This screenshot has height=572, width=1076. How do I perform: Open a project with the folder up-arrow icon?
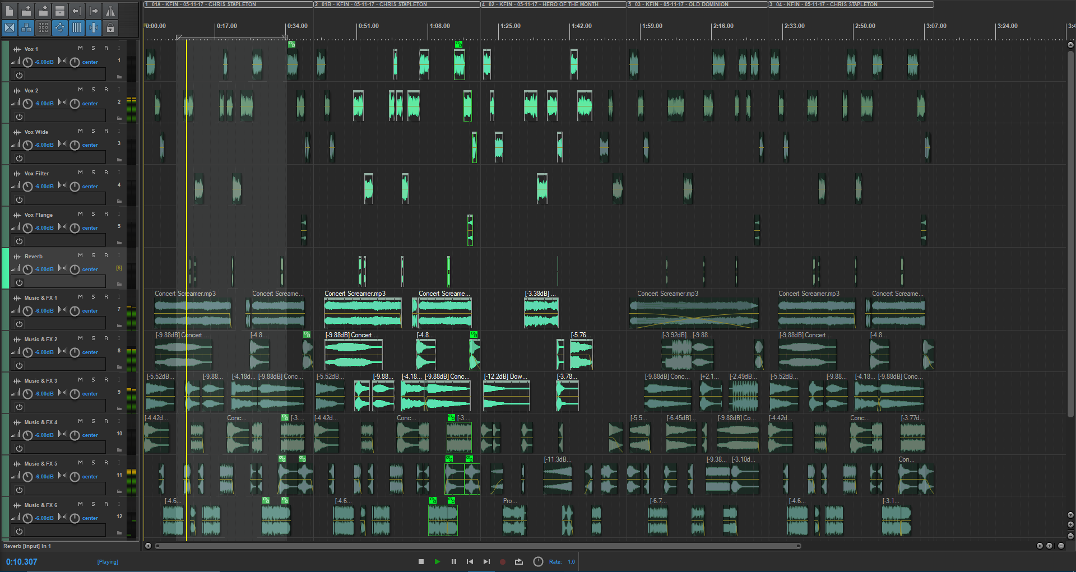[26, 11]
